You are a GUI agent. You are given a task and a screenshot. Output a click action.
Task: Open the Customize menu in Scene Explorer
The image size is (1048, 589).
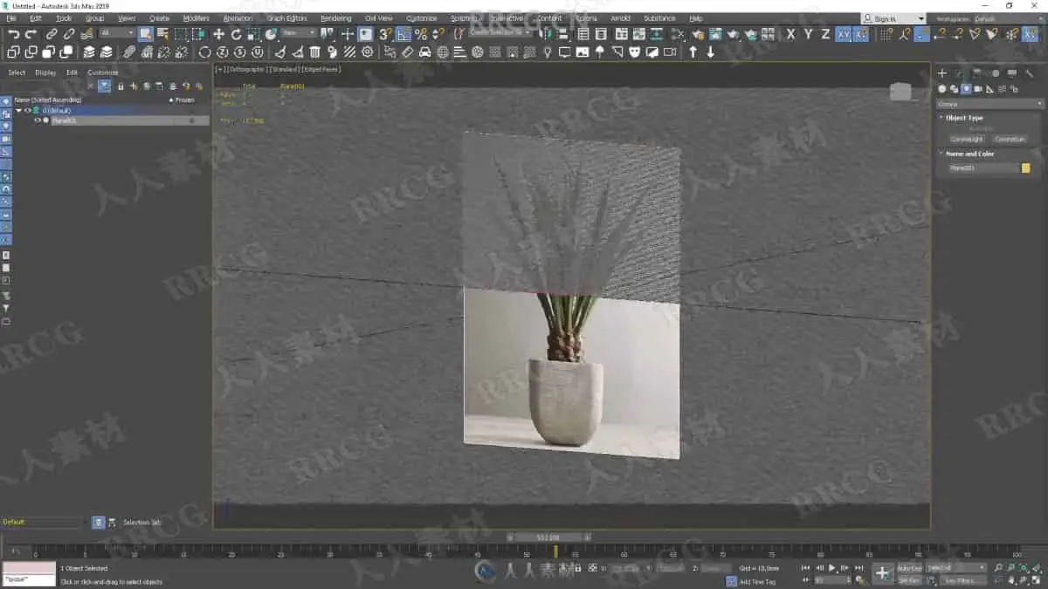(x=102, y=72)
